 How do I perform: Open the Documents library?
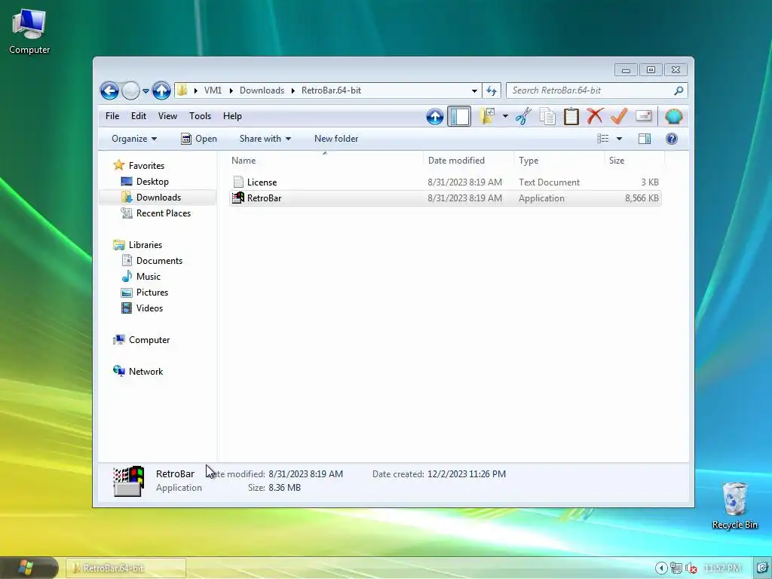pyautogui.click(x=159, y=260)
